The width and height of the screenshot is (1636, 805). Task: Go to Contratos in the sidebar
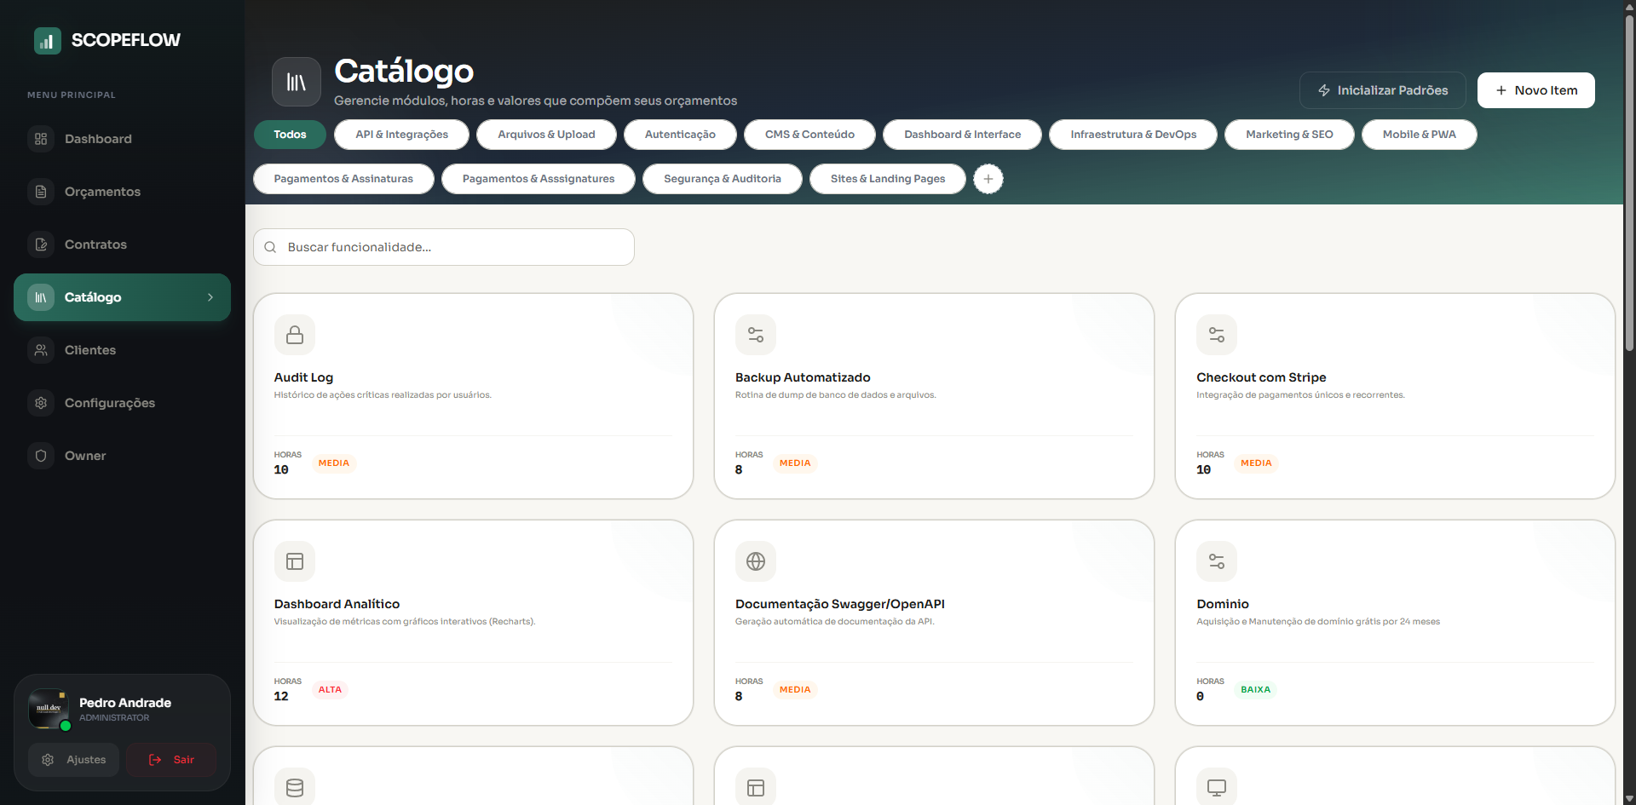click(x=122, y=244)
